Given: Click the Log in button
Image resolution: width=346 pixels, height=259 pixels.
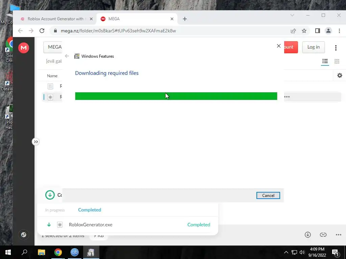Looking at the screenshot, I should (313, 47).
